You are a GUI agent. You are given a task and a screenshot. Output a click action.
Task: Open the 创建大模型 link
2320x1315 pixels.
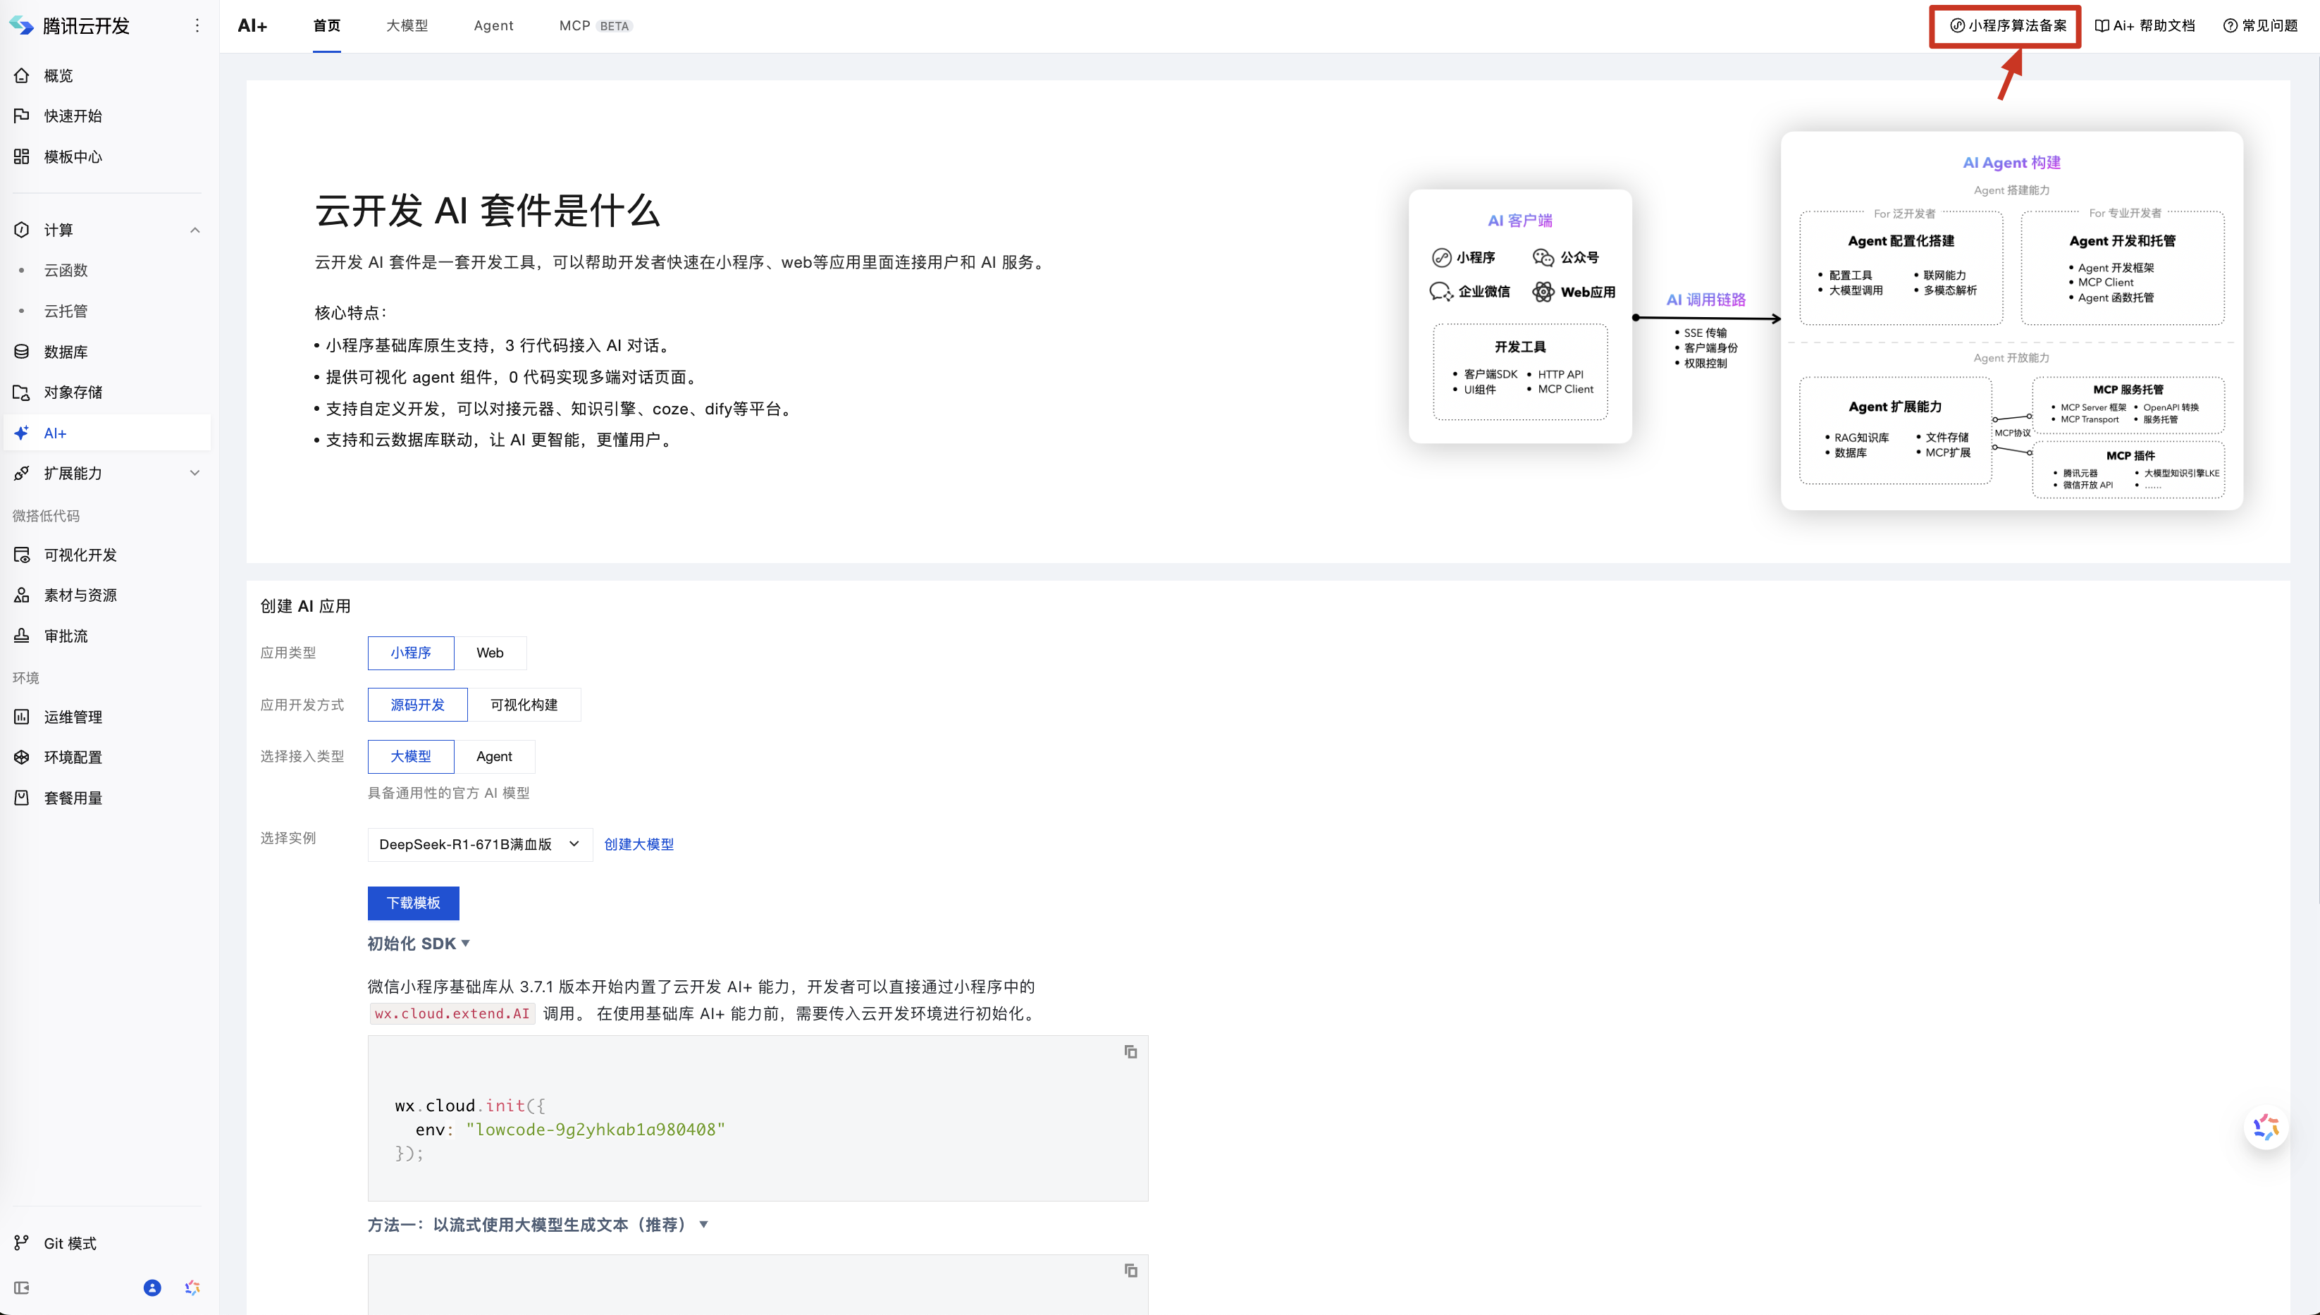638,844
